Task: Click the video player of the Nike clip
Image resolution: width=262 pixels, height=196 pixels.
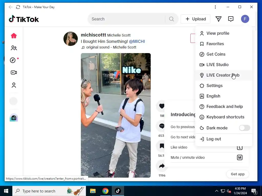Action: click(116, 115)
